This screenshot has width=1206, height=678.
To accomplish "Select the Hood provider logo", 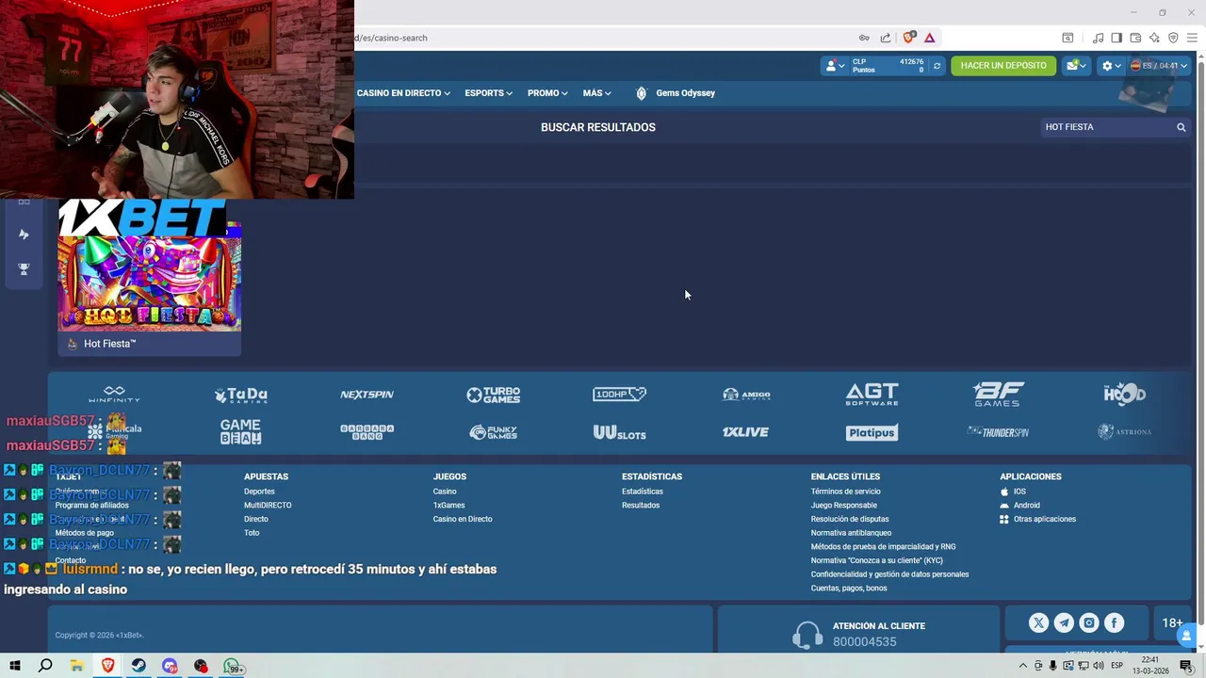I will pyautogui.click(x=1124, y=395).
